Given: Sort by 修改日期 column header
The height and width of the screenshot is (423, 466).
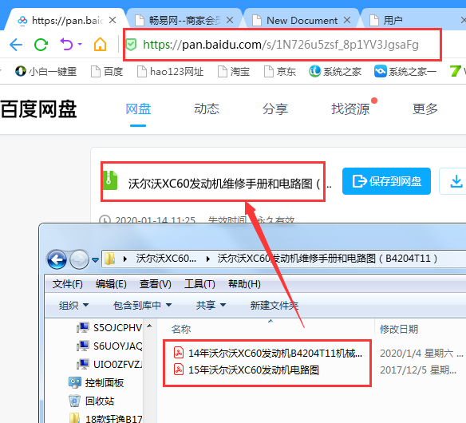Looking at the screenshot, I should point(399,329).
